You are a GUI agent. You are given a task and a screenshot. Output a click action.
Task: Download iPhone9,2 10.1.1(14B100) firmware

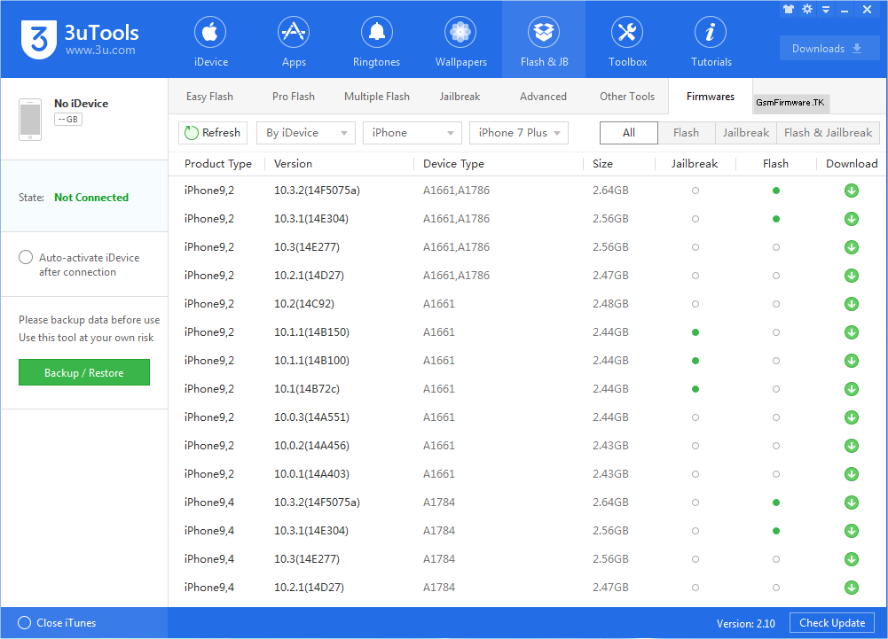pos(852,361)
